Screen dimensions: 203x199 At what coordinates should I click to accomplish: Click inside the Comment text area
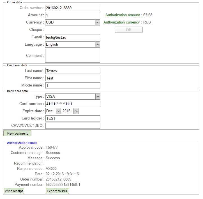pos(72,56)
